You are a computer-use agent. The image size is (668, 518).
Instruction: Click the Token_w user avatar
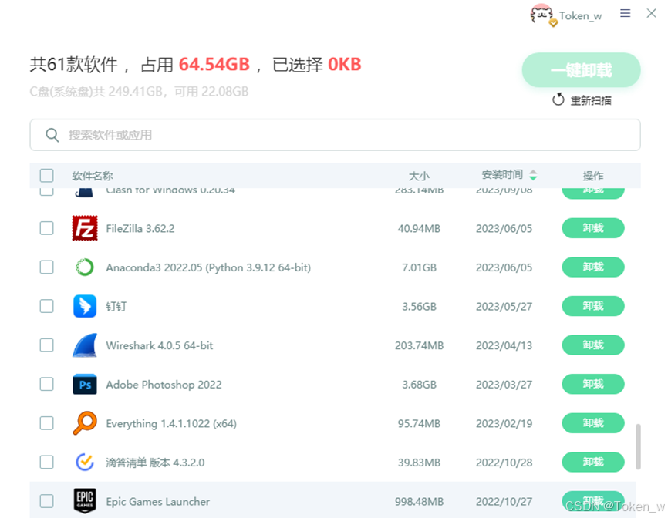tap(542, 15)
